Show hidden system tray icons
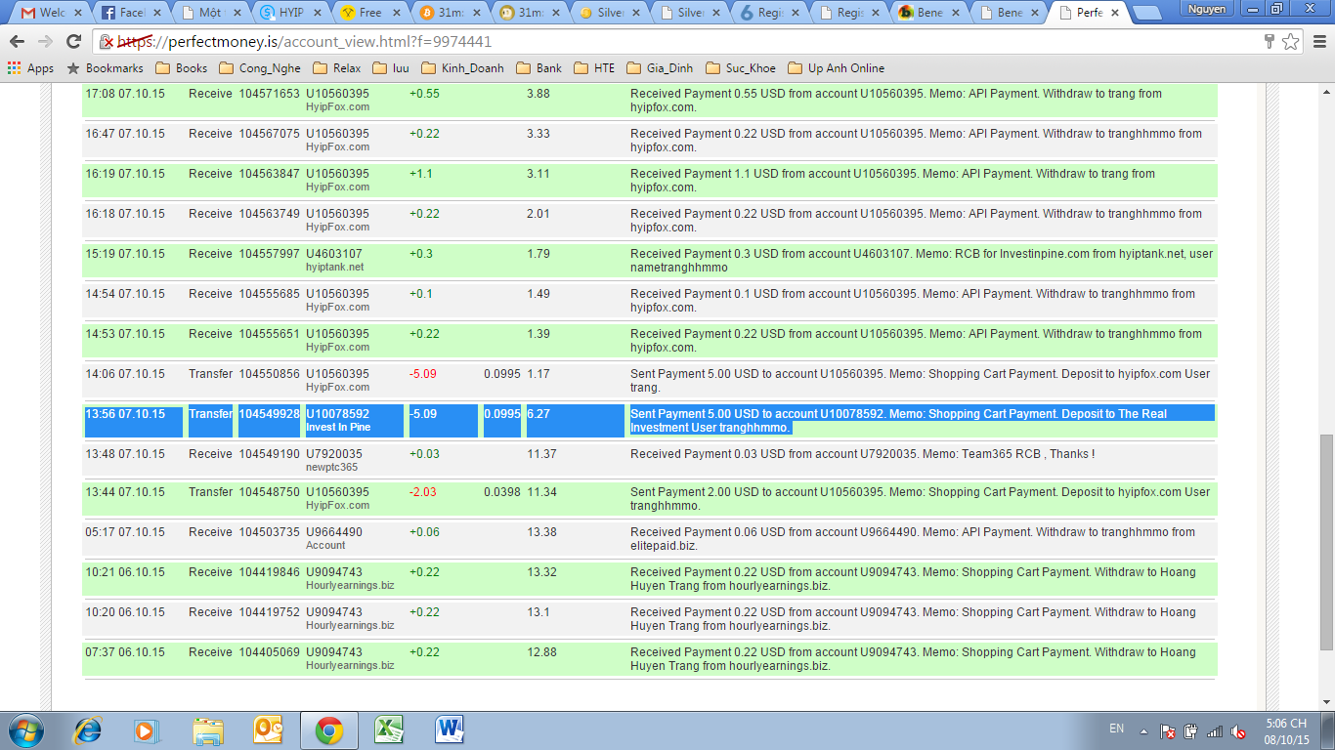 click(1142, 730)
